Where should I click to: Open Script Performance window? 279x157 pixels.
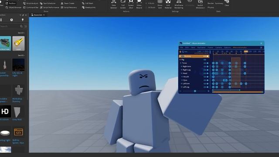click(49, 7)
